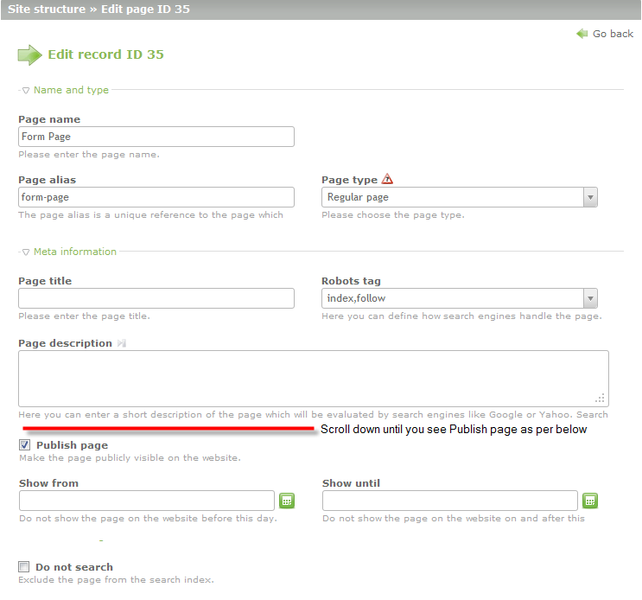Uncheck the Publish page checkbox
642x600 pixels.
pyautogui.click(x=24, y=445)
